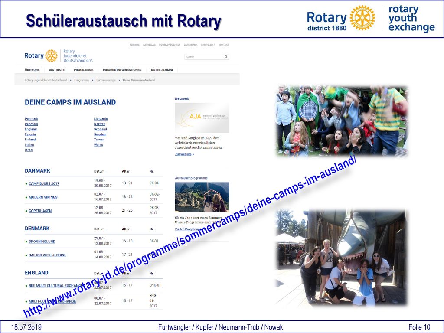Screen dimensions: 444x333
Task: Jump to Indien in country list
Action: [29, 145]
